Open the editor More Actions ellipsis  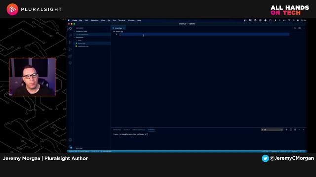pos(304,28)
